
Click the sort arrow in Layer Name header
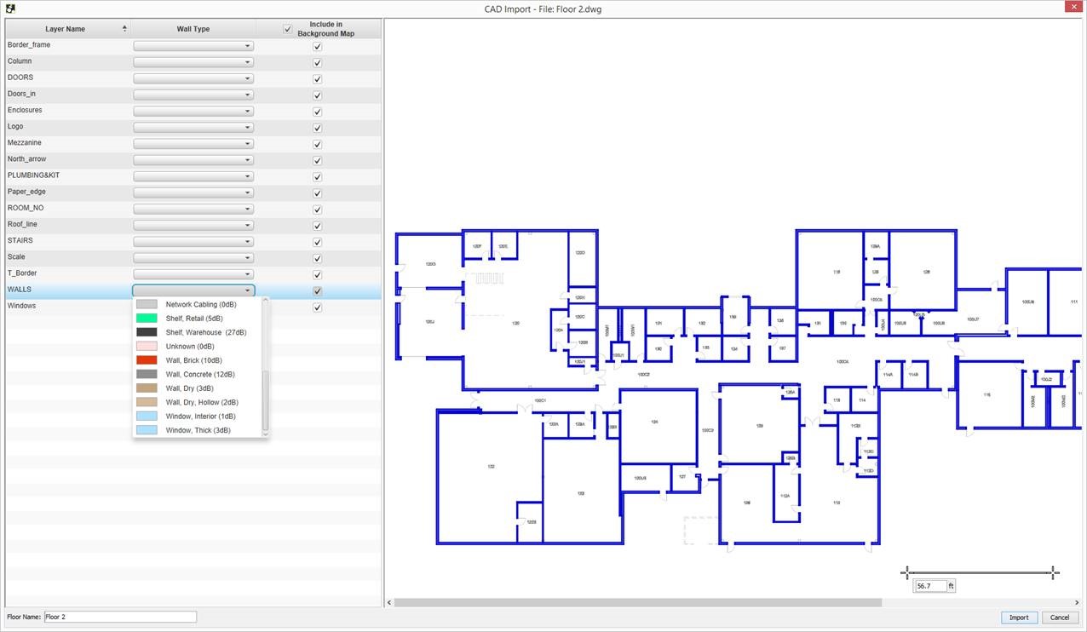(x=125, y=29)
